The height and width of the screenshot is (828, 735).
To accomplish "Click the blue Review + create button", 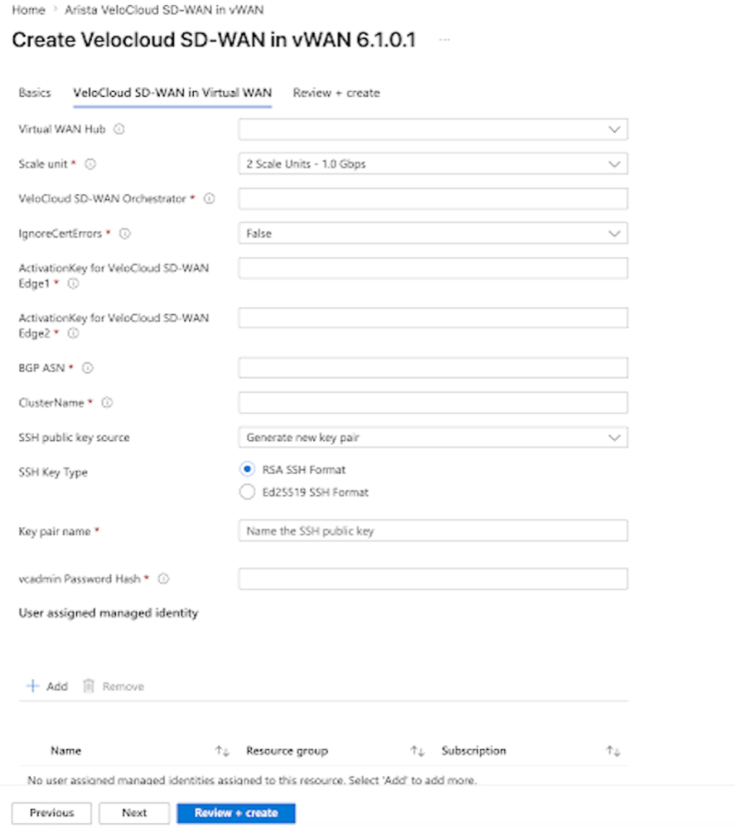I will coord(236,813).
